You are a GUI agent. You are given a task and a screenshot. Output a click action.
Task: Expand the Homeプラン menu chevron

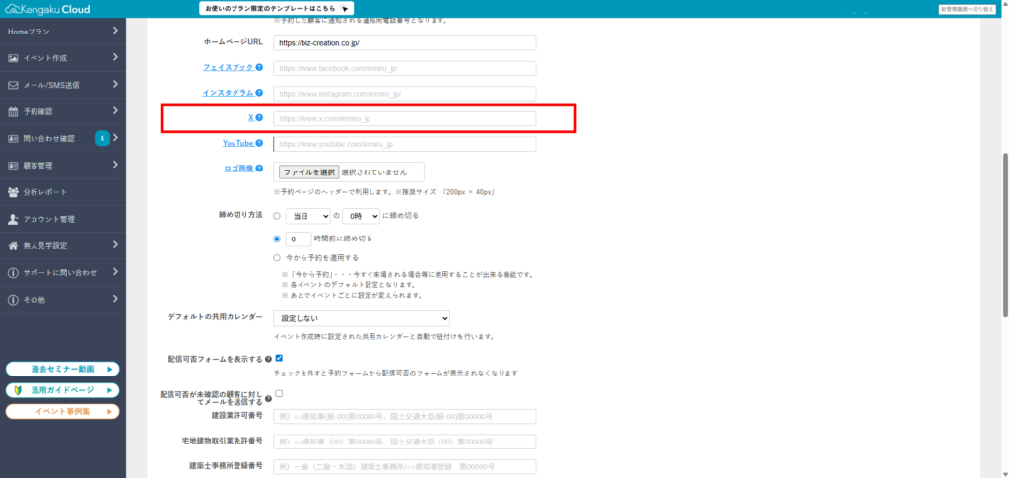pyautogui.click(x=114, y=31)
